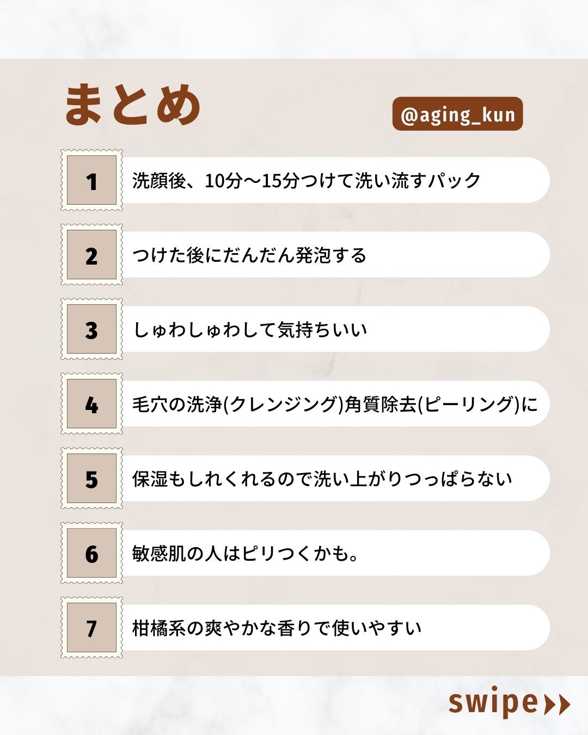Click the number 2 stamp icon
Screen dimensions: 588x735
point(91,255)
